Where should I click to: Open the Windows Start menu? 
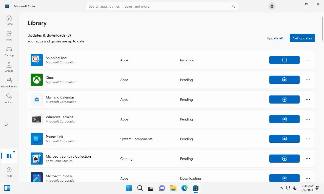(x=129, y=188)
